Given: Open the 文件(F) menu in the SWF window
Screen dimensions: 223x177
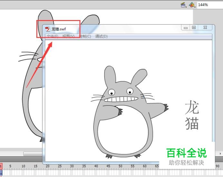Looking at the screenshot, I should (x=53, y=36).
